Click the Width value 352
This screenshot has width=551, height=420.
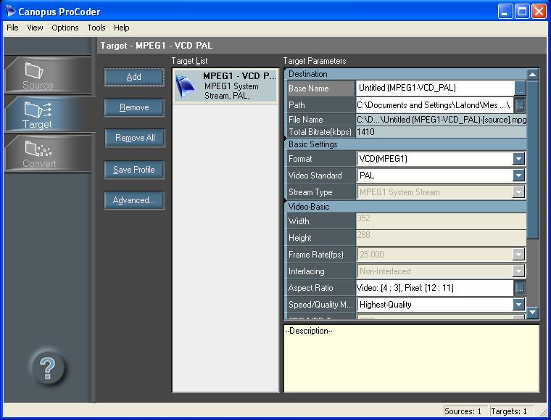(x=441, y=221)
